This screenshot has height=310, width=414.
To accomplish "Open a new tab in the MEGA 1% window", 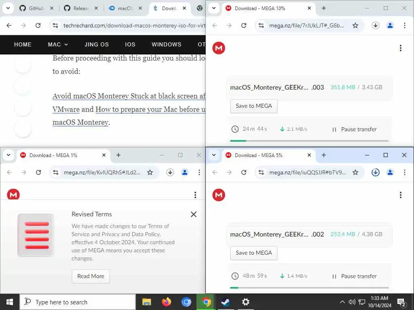I will 118,155.
